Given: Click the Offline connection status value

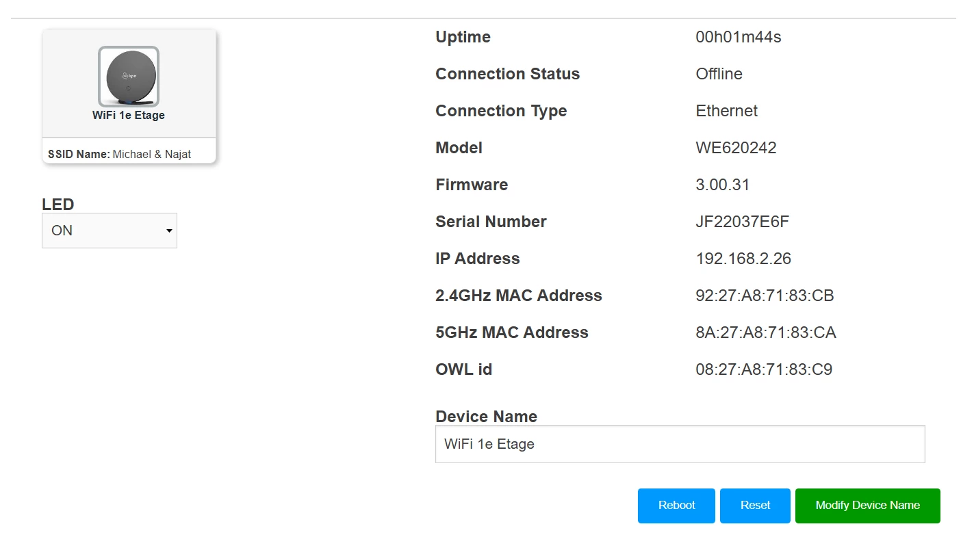Looking at the screenshot, I should (719, 75).
